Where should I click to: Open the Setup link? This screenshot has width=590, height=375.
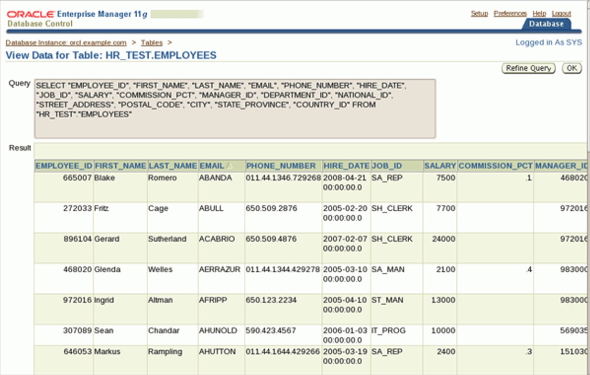click(479, 13)
